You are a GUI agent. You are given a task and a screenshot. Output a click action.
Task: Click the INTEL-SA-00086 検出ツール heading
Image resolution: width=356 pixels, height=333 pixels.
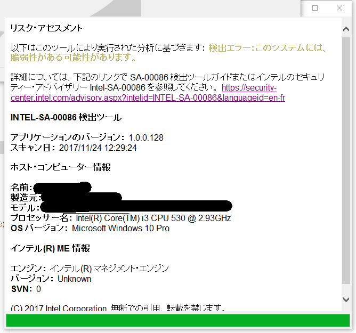tap(66, 117)
